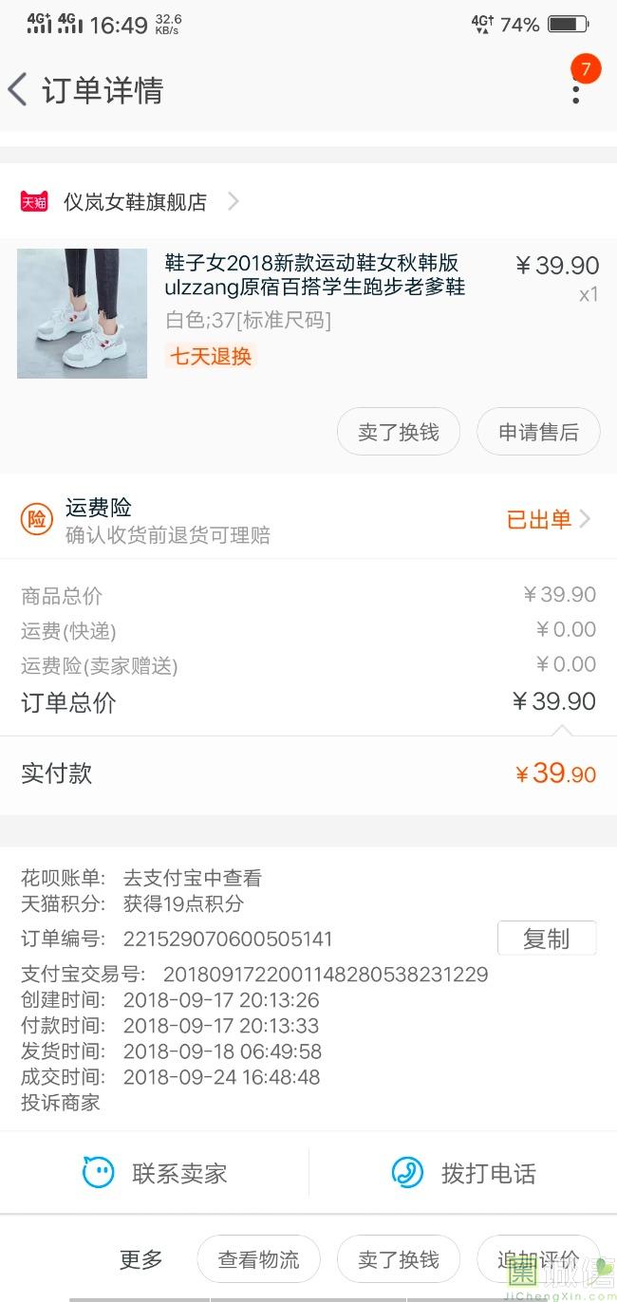This screenshot has height=1302, width=617.
Task: Open the sneaker product thumbnail
Action: tap(83, 314)
